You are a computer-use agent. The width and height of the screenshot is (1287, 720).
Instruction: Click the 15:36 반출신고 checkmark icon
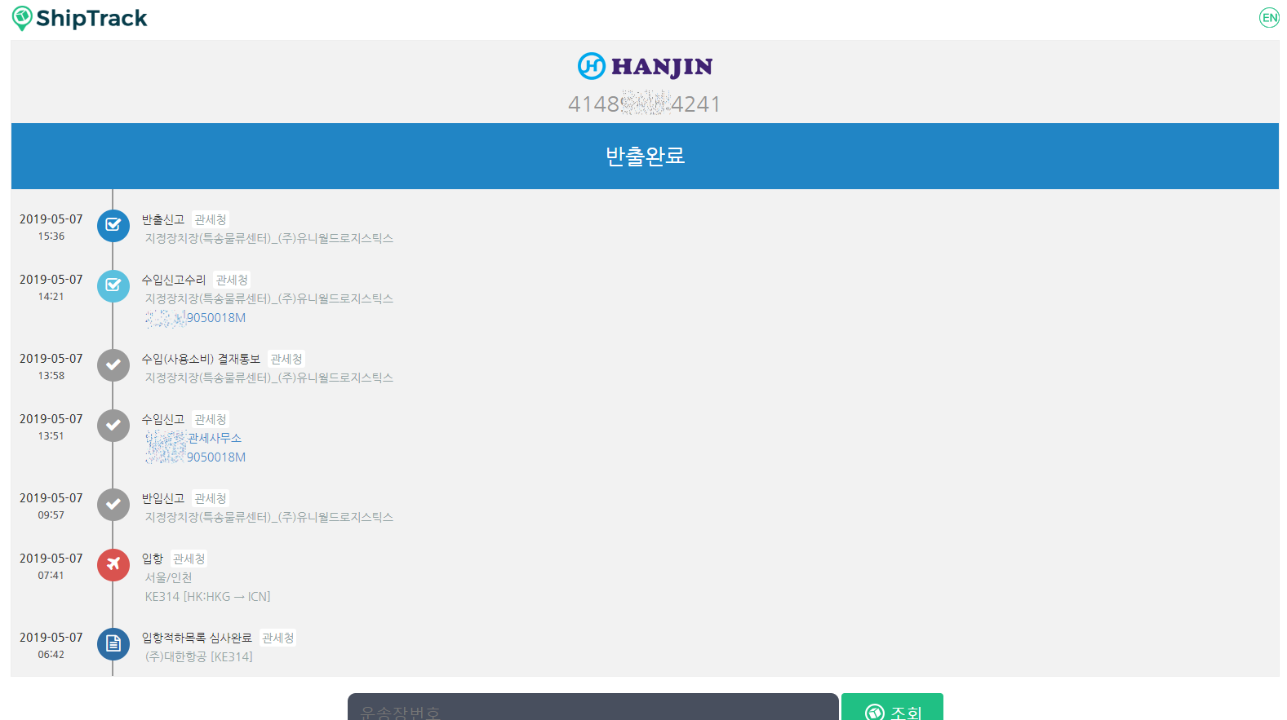tap(113, 226)
